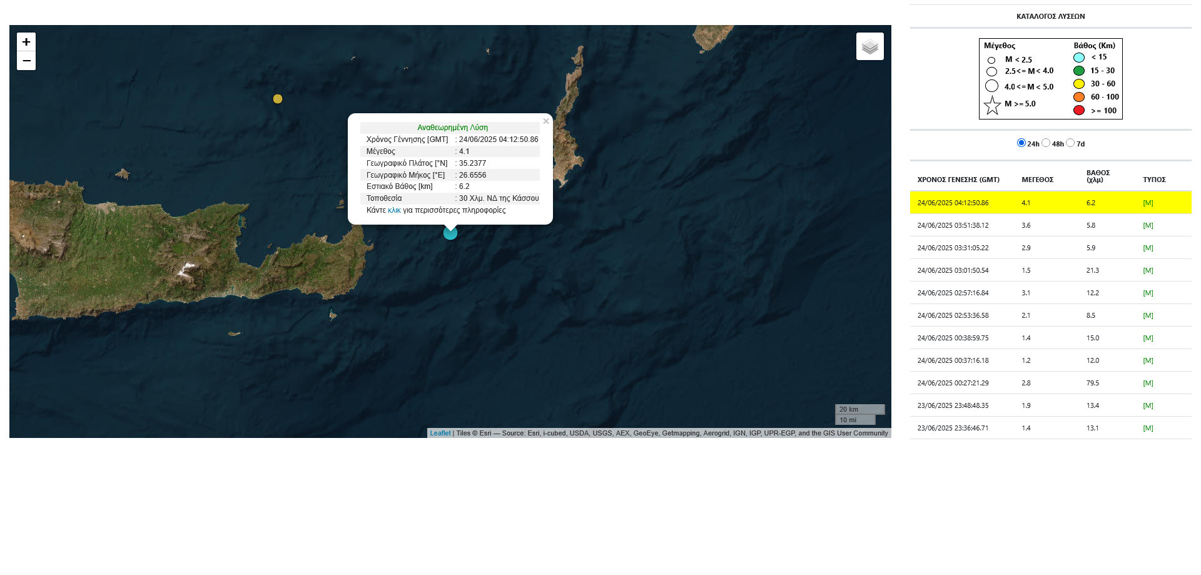Click the star M >= 5.0 legend icon
This screenshot has width=1201, height=575.
992,105
